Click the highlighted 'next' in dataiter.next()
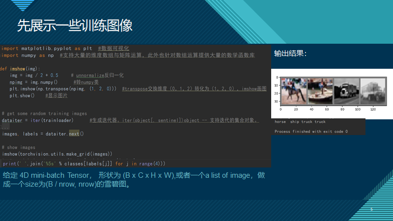Image resolution: width=393 pixels, height=221 pixels. 74,134
